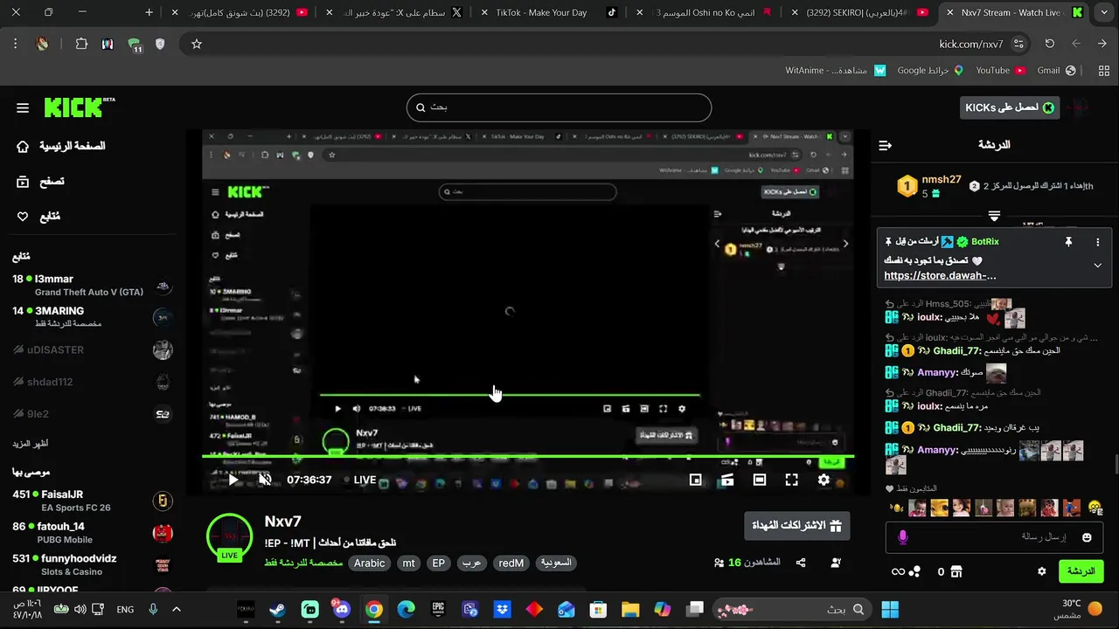
Task: Open emoji picker in chat input
Action: coord(1087,537)
